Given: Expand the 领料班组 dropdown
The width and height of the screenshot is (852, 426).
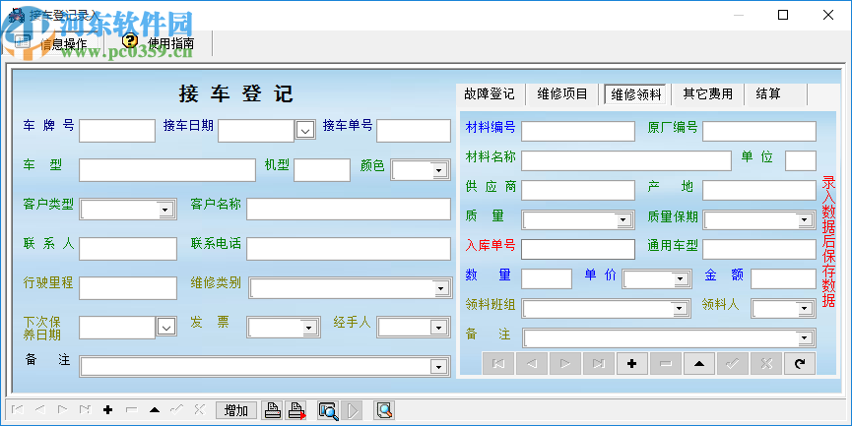Looking at the screenshot, I should [679, 309].
